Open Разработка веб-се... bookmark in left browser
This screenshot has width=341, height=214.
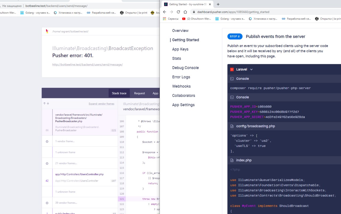pos(101,13)
